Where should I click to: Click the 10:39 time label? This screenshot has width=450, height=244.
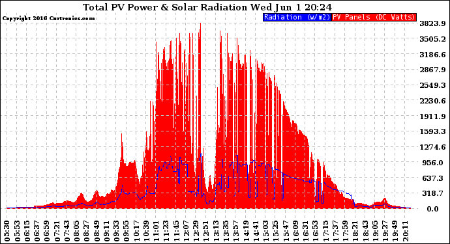pyautogui.click(x=146, y=231)
